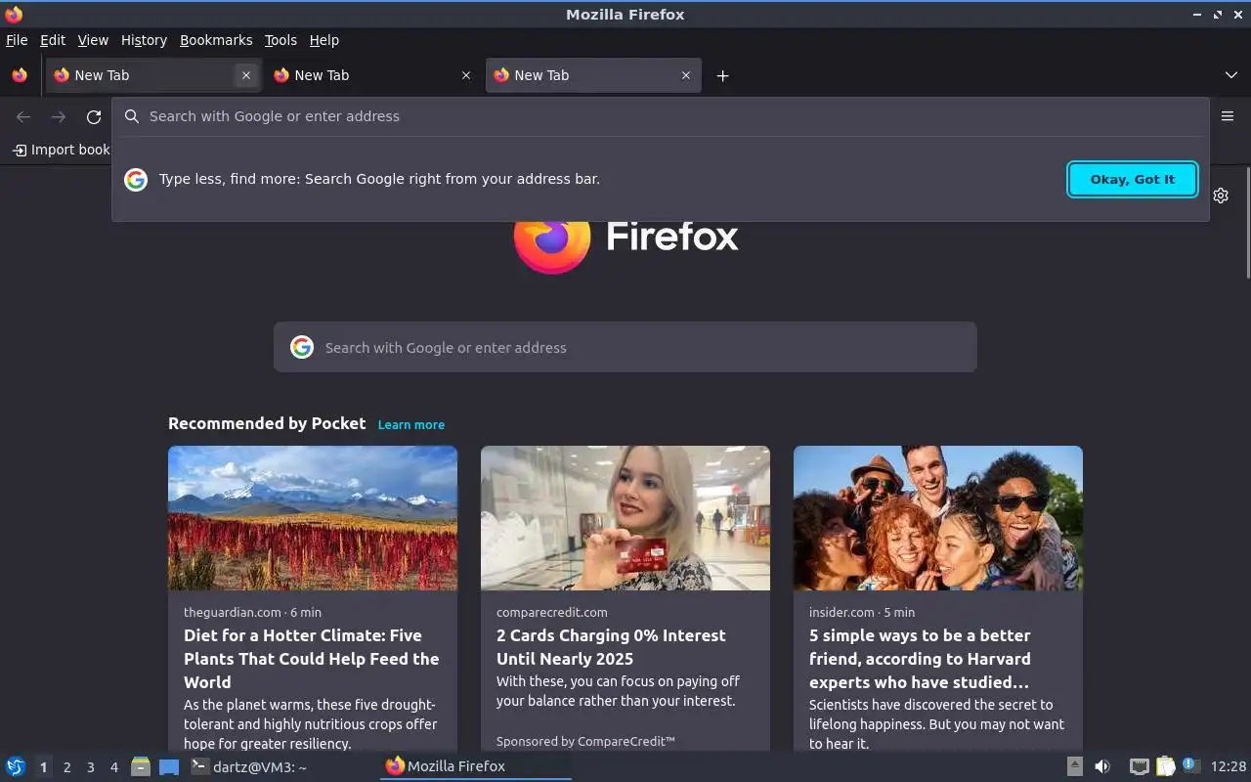Open the Firefox View pinned icon
1251x782 pixels.
20,75
